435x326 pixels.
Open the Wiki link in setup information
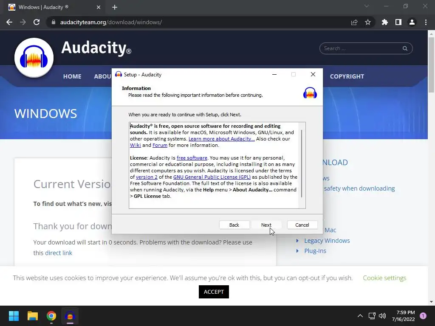point(136,145)
